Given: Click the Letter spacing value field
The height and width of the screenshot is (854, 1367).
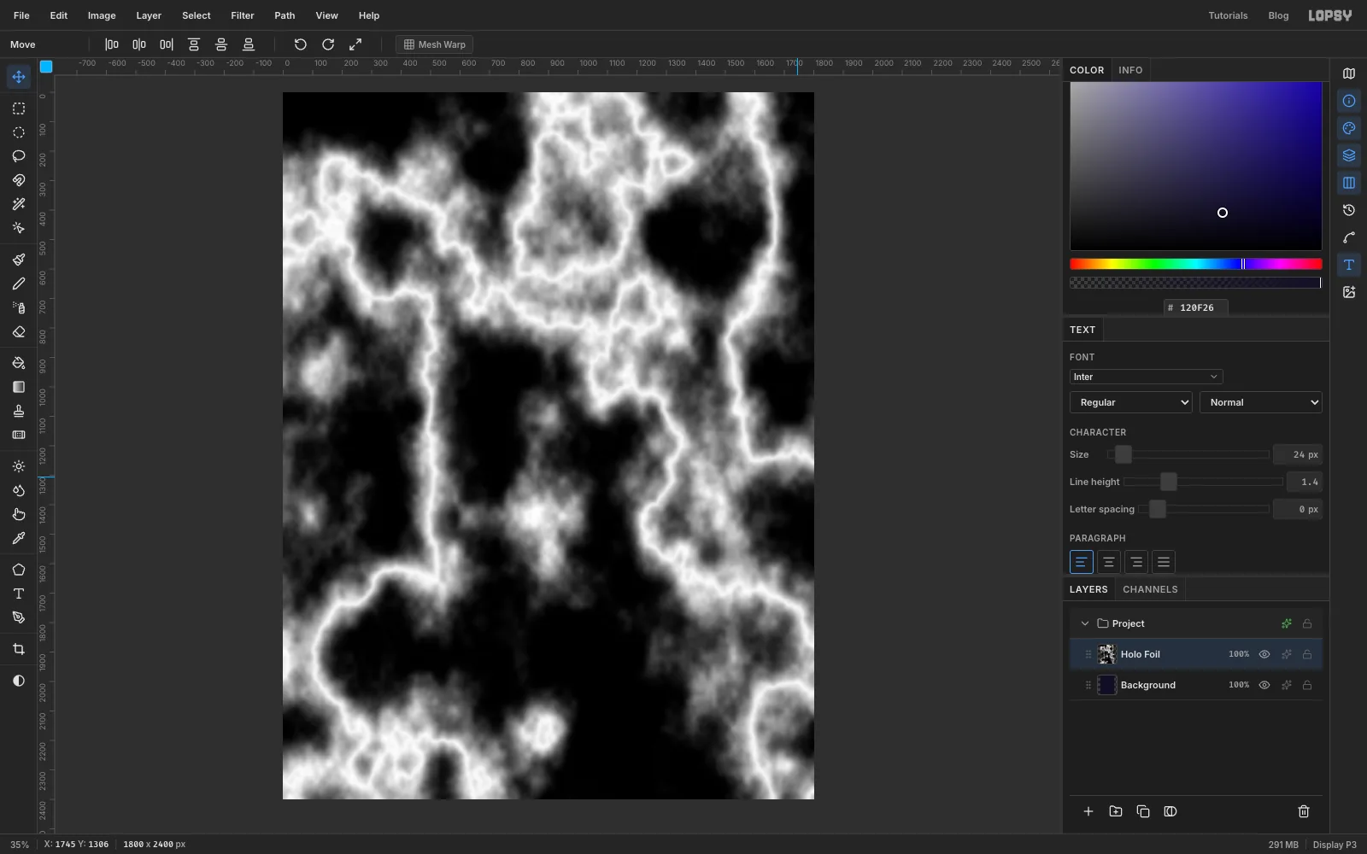Looking at the screenshot, I should click(x=1298, y=509).
